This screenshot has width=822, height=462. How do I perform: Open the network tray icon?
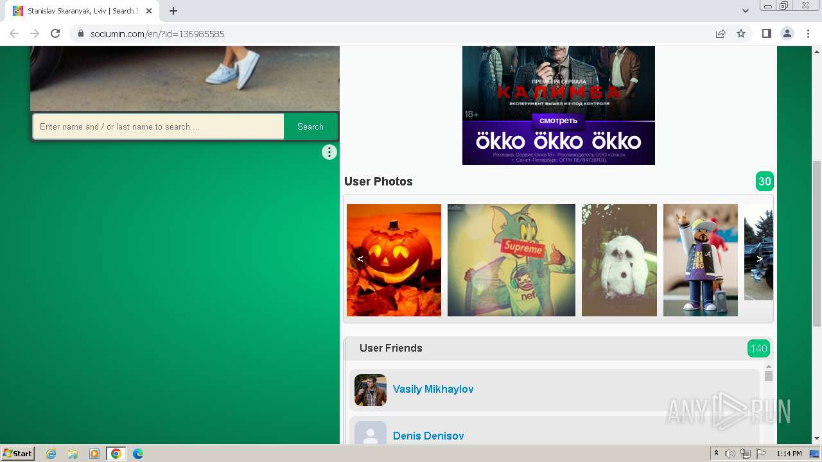746,454
